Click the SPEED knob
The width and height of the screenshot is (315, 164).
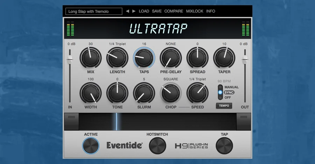pyautogui.click(x=197, y=93)
